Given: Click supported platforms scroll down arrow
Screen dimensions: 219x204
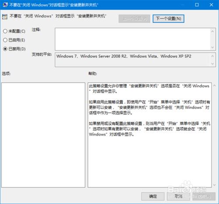Looking at the screenshot, I should pos(212,64).
